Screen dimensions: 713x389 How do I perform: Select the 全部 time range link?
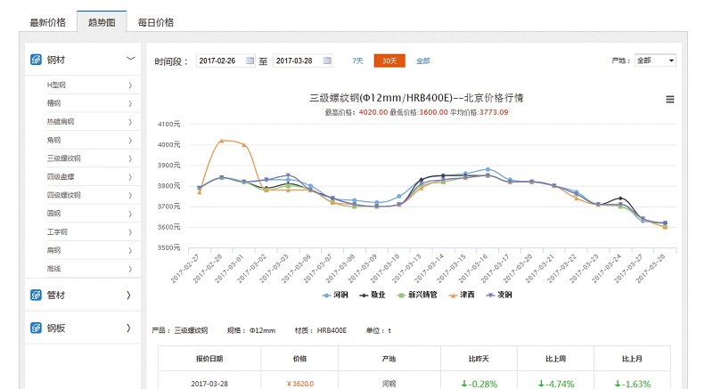pos(422,61)
